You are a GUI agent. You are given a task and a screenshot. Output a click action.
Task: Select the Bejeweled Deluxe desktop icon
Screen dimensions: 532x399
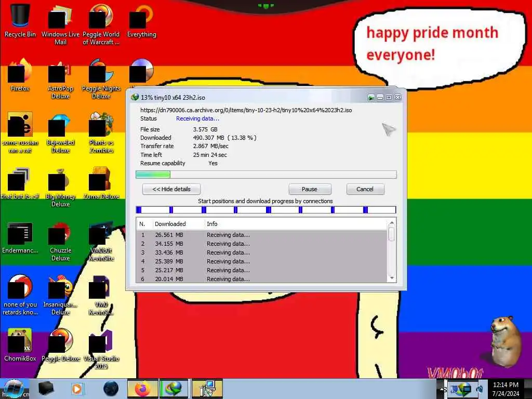[x=60, y=132]
